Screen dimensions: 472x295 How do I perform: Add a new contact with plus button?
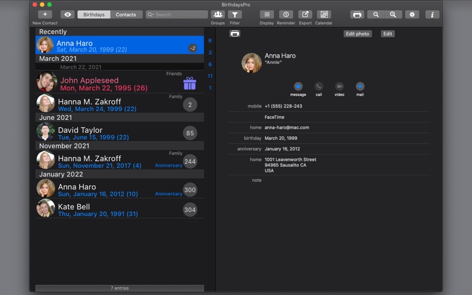[x=45, y=14]
